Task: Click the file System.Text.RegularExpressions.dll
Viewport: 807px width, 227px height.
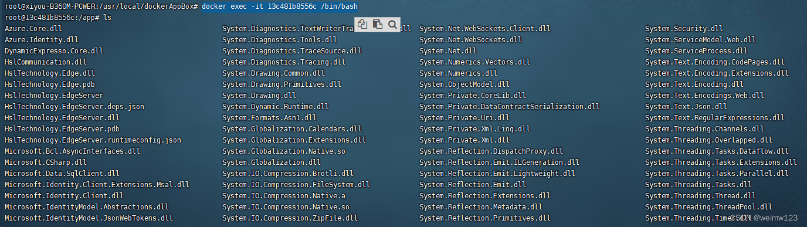Action: pyautogui.click(x=715, y=117)
